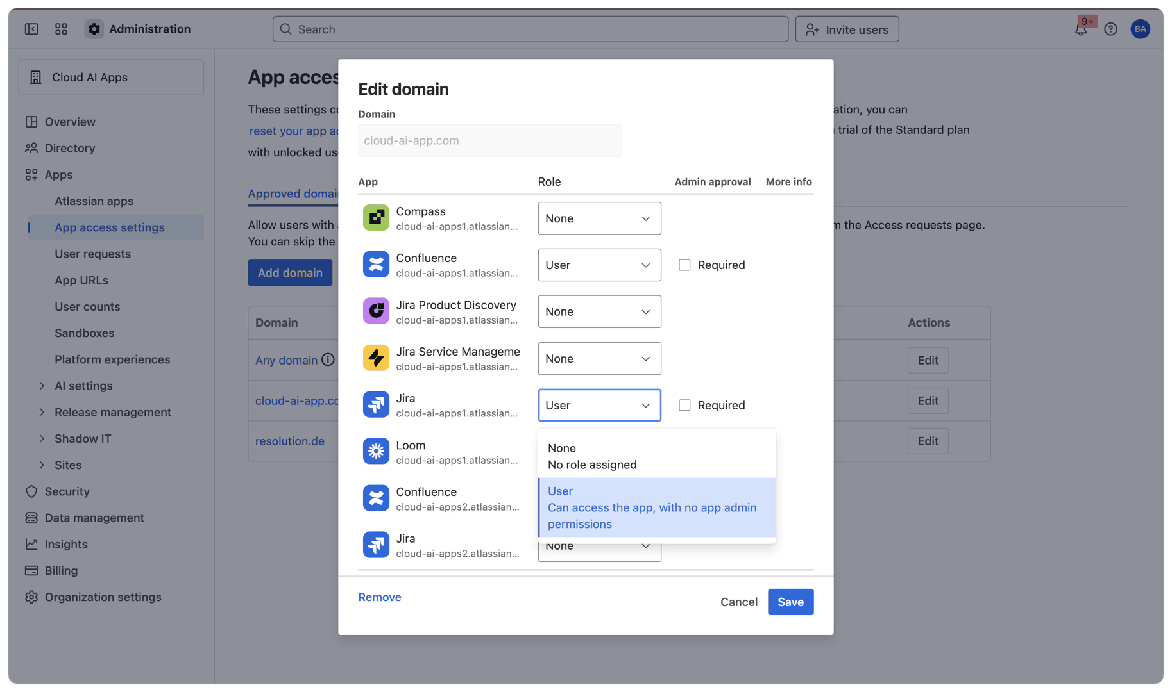This screenshot has height=692, width=1172.
Task: Click the Remove link in Edit domain dialog
Action: [x=379, y=597]
